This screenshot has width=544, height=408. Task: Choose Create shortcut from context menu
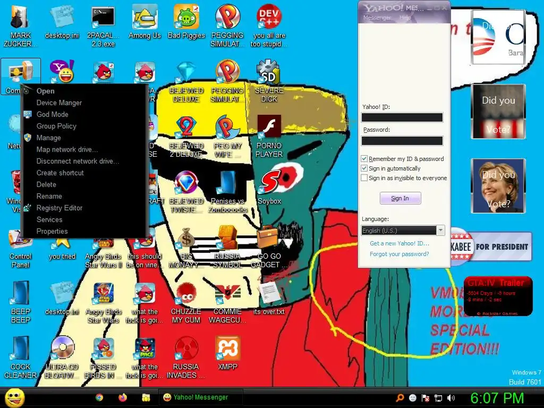coord(83,173)
